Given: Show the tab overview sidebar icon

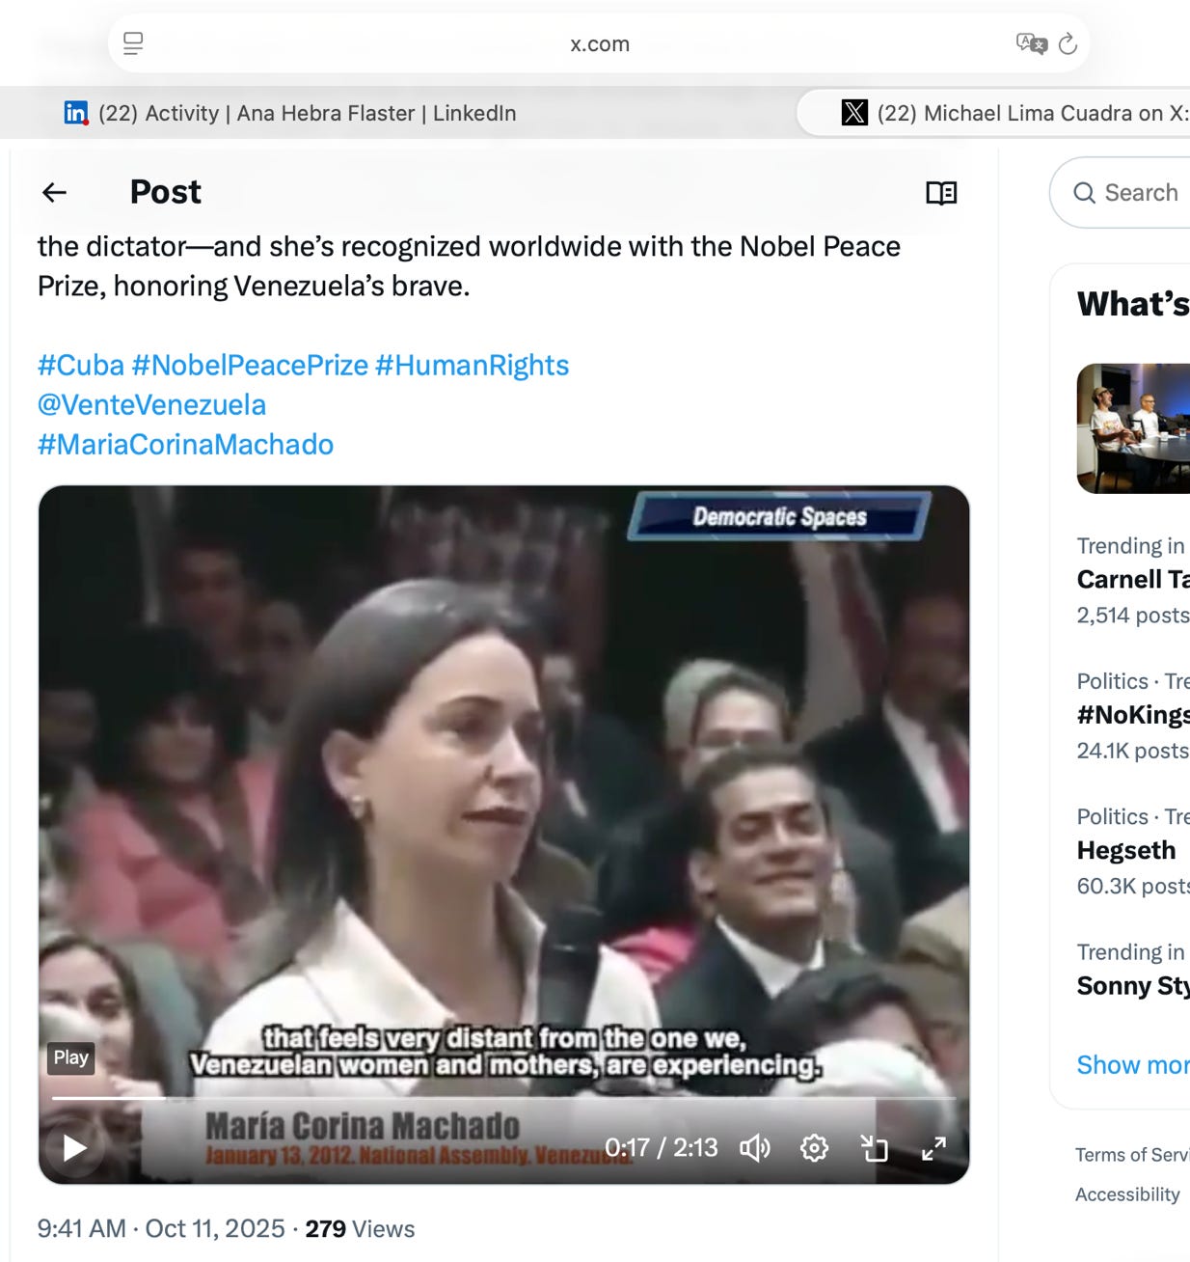Looking at the screenshot, I should click(133, 43).
